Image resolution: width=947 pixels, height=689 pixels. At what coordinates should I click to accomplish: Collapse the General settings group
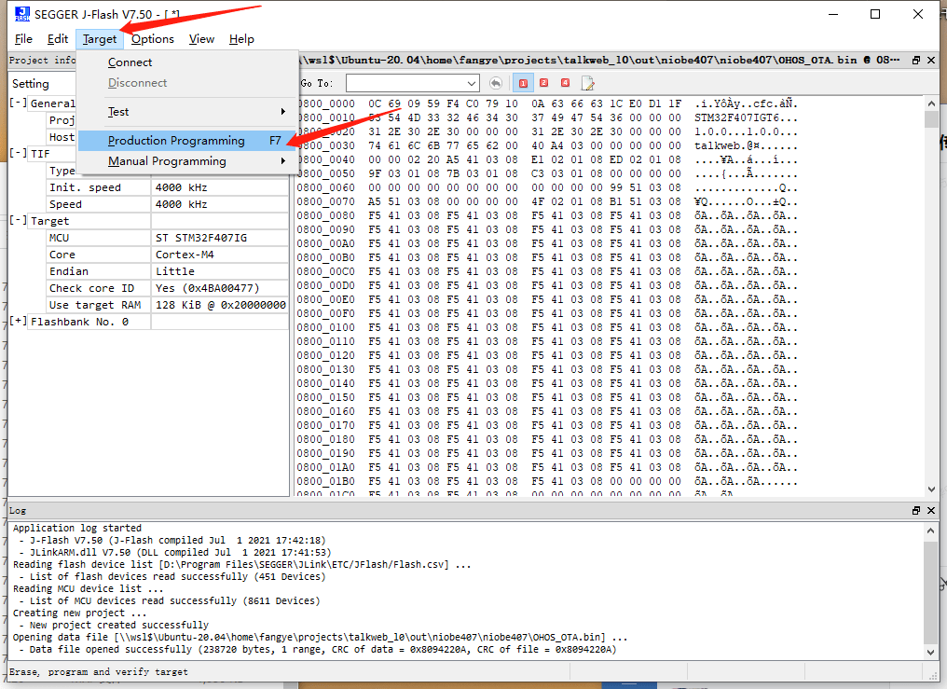18,103
